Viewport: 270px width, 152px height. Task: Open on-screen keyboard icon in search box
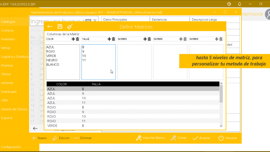tap(88, 20)
